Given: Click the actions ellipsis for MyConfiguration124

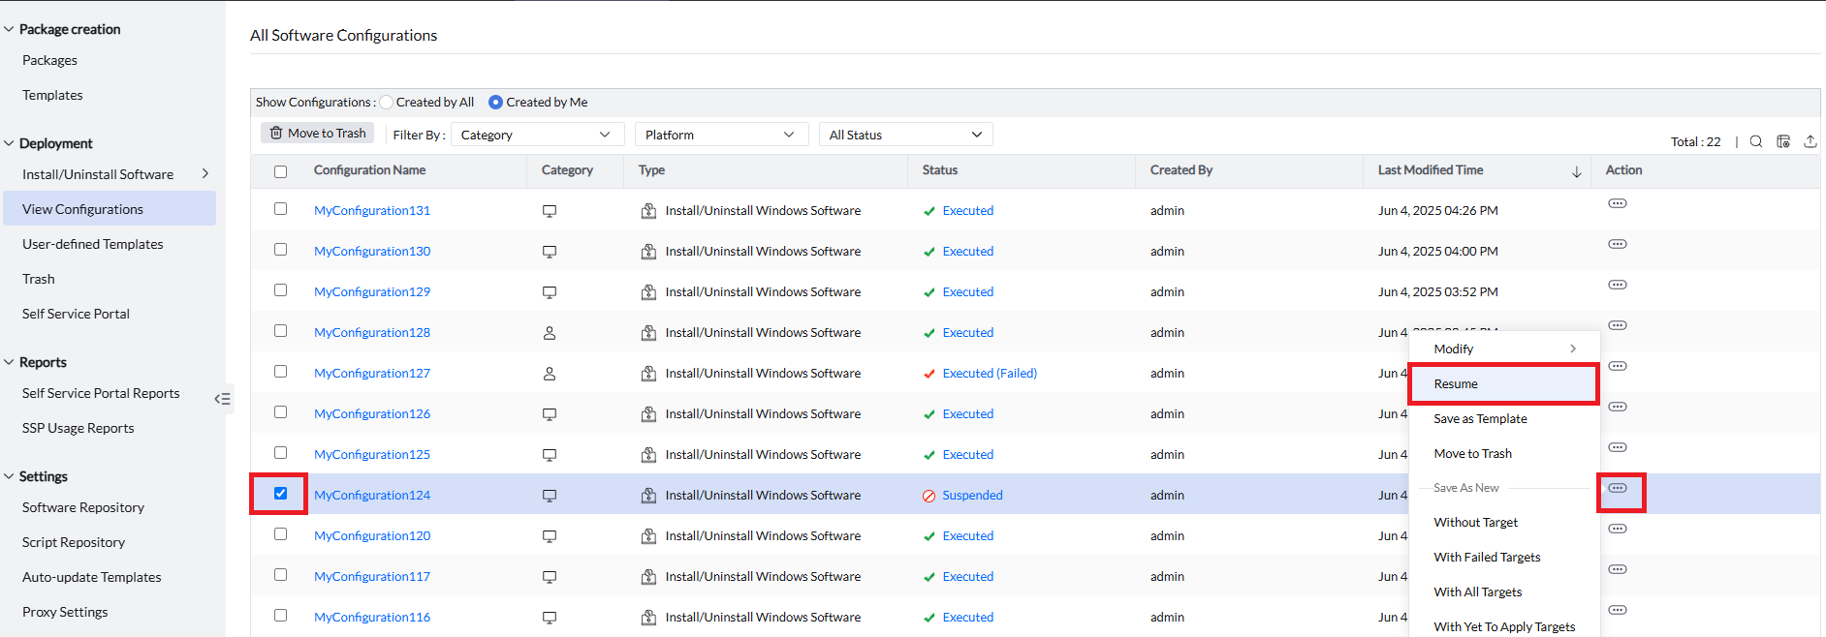Looking at the screenshot, I should pos(1617,488).
